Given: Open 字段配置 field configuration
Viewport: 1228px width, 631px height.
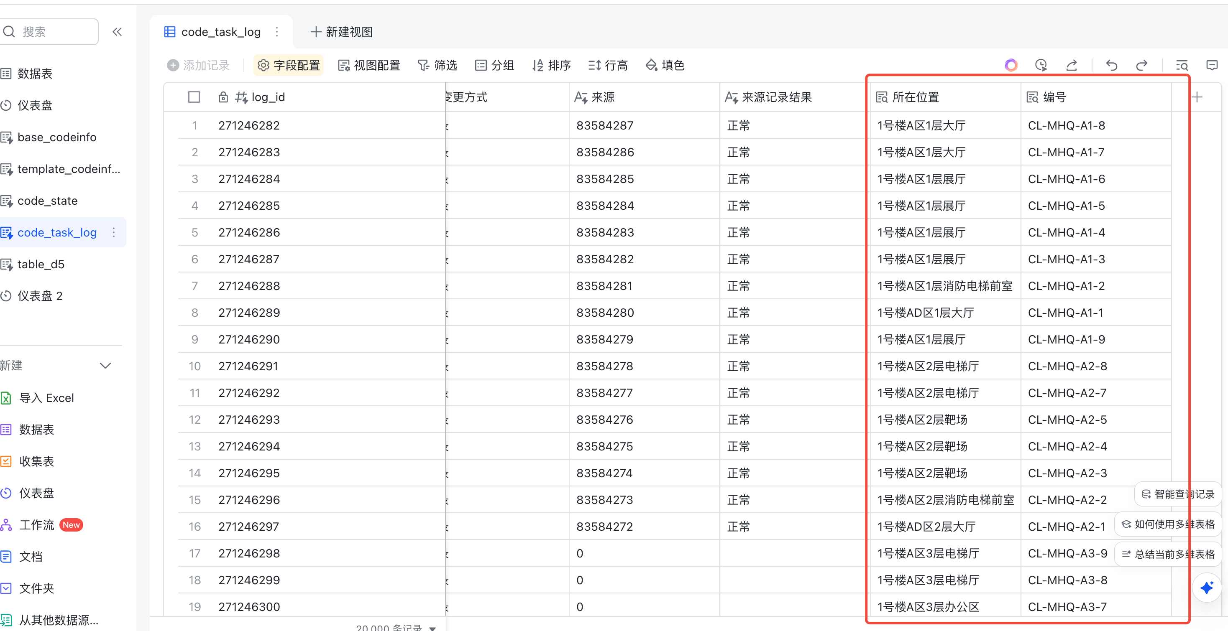Looking at the screenshot, I should [289, 65].
